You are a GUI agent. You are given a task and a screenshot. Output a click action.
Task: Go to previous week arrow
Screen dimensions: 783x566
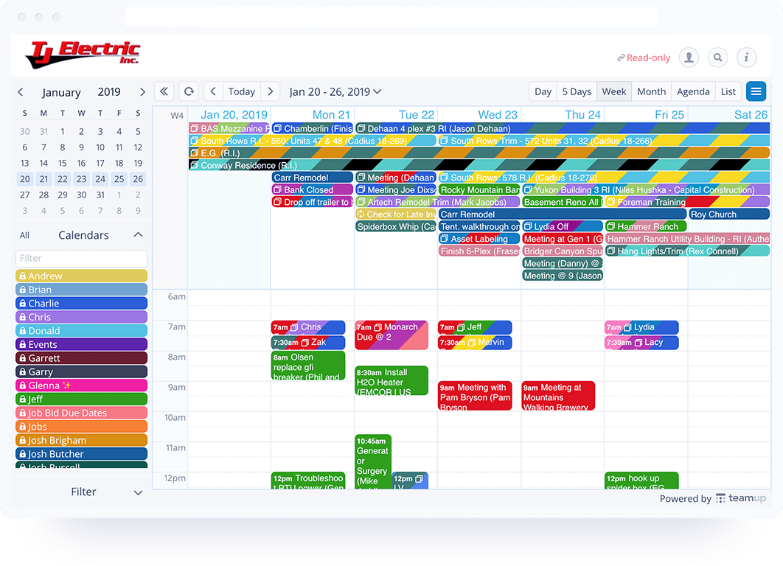pyautogui.click(x=213, y=91)
